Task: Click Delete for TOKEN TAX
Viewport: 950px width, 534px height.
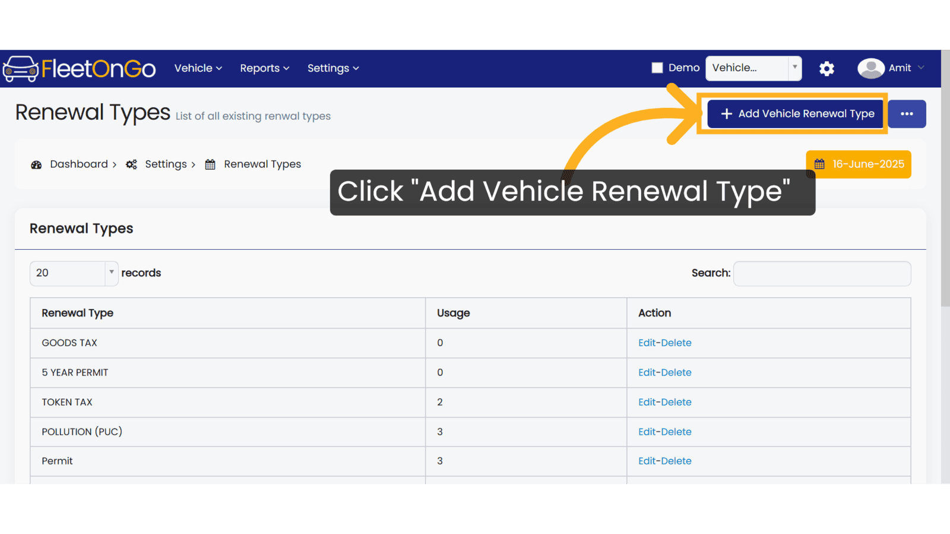Action: pos(676,402)
